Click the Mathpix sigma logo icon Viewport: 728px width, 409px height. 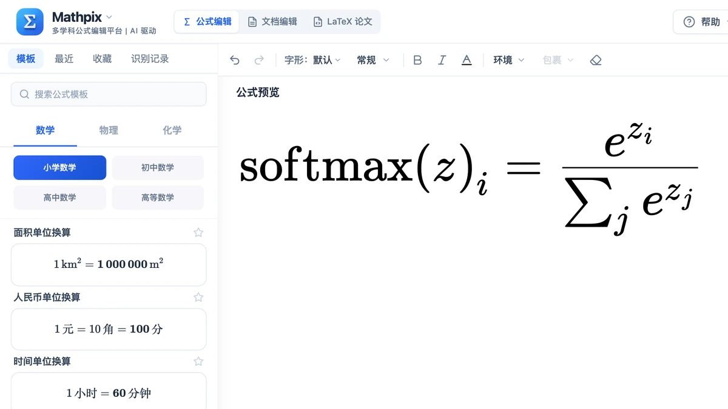[30, 22]
